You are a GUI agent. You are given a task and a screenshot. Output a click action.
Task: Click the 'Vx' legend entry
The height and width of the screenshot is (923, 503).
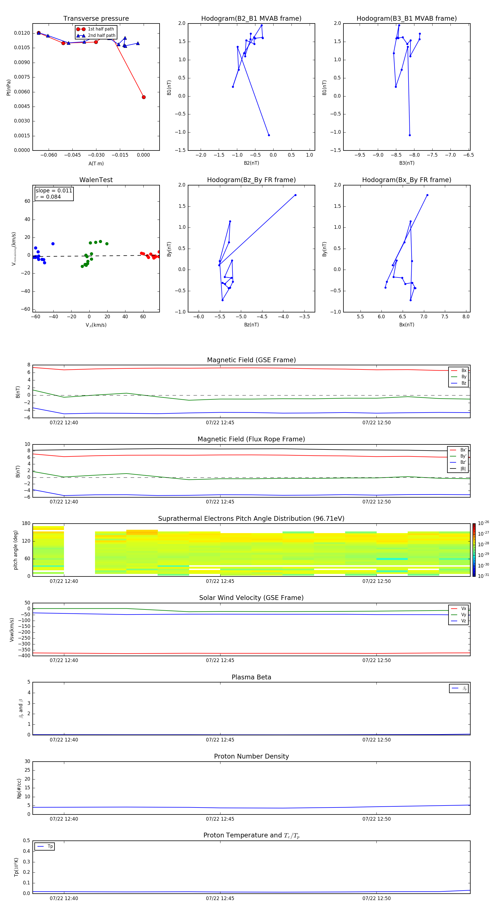coord(459,608)
